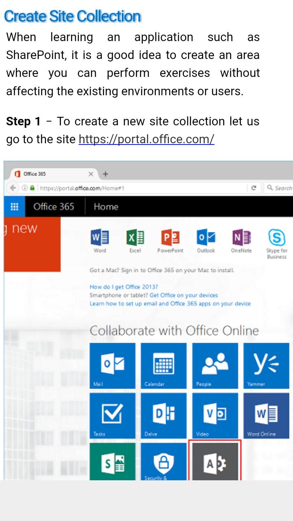Open the Mail tile

pos(112,366)
